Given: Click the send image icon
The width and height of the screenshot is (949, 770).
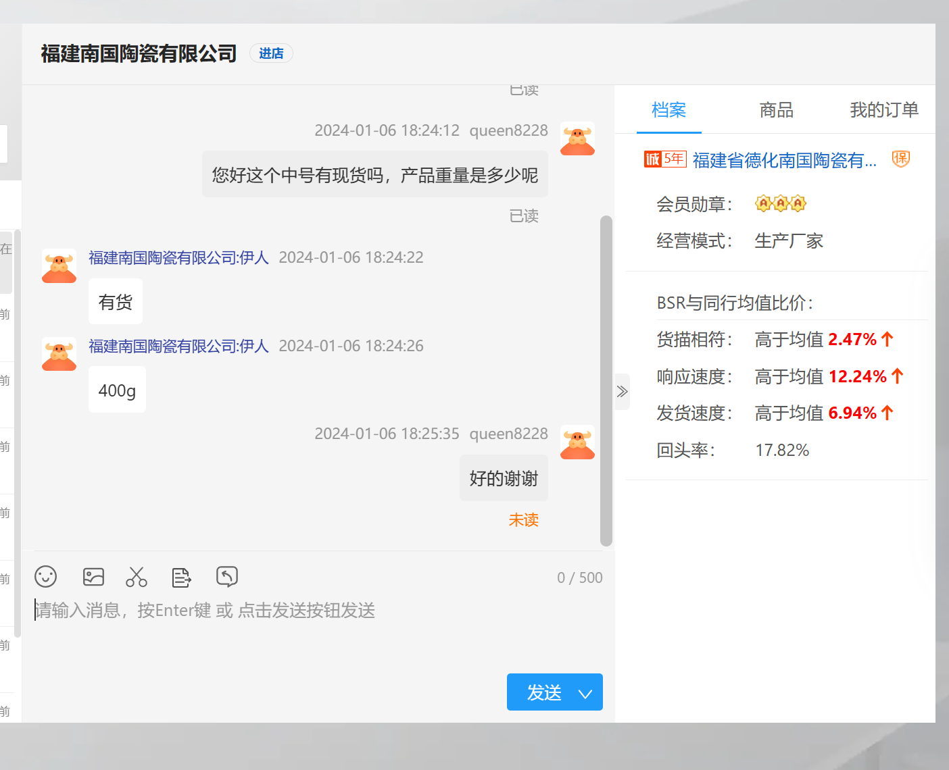Looking at the screenshot, I should point(93,577).
